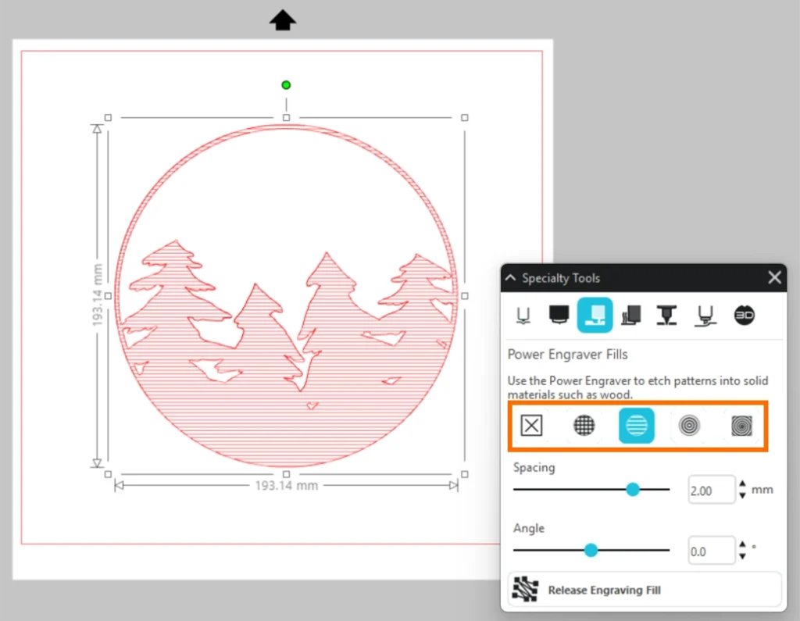Increase Angle value with up arrow
The image size is (800, 621).
[x=742, y=545]
